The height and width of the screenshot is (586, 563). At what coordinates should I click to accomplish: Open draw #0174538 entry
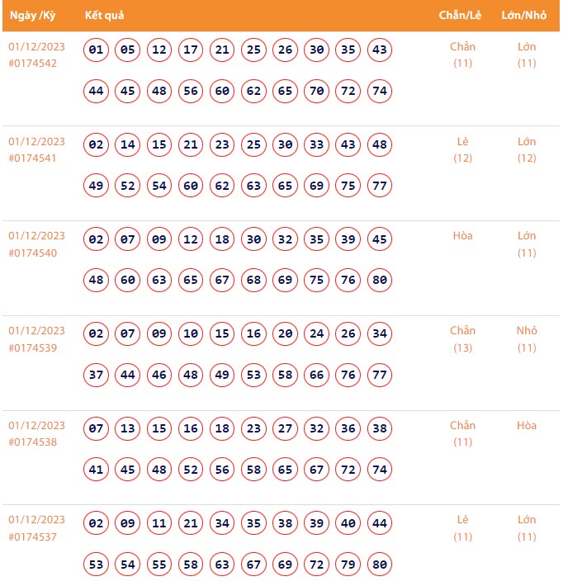(x=33, y=442)
